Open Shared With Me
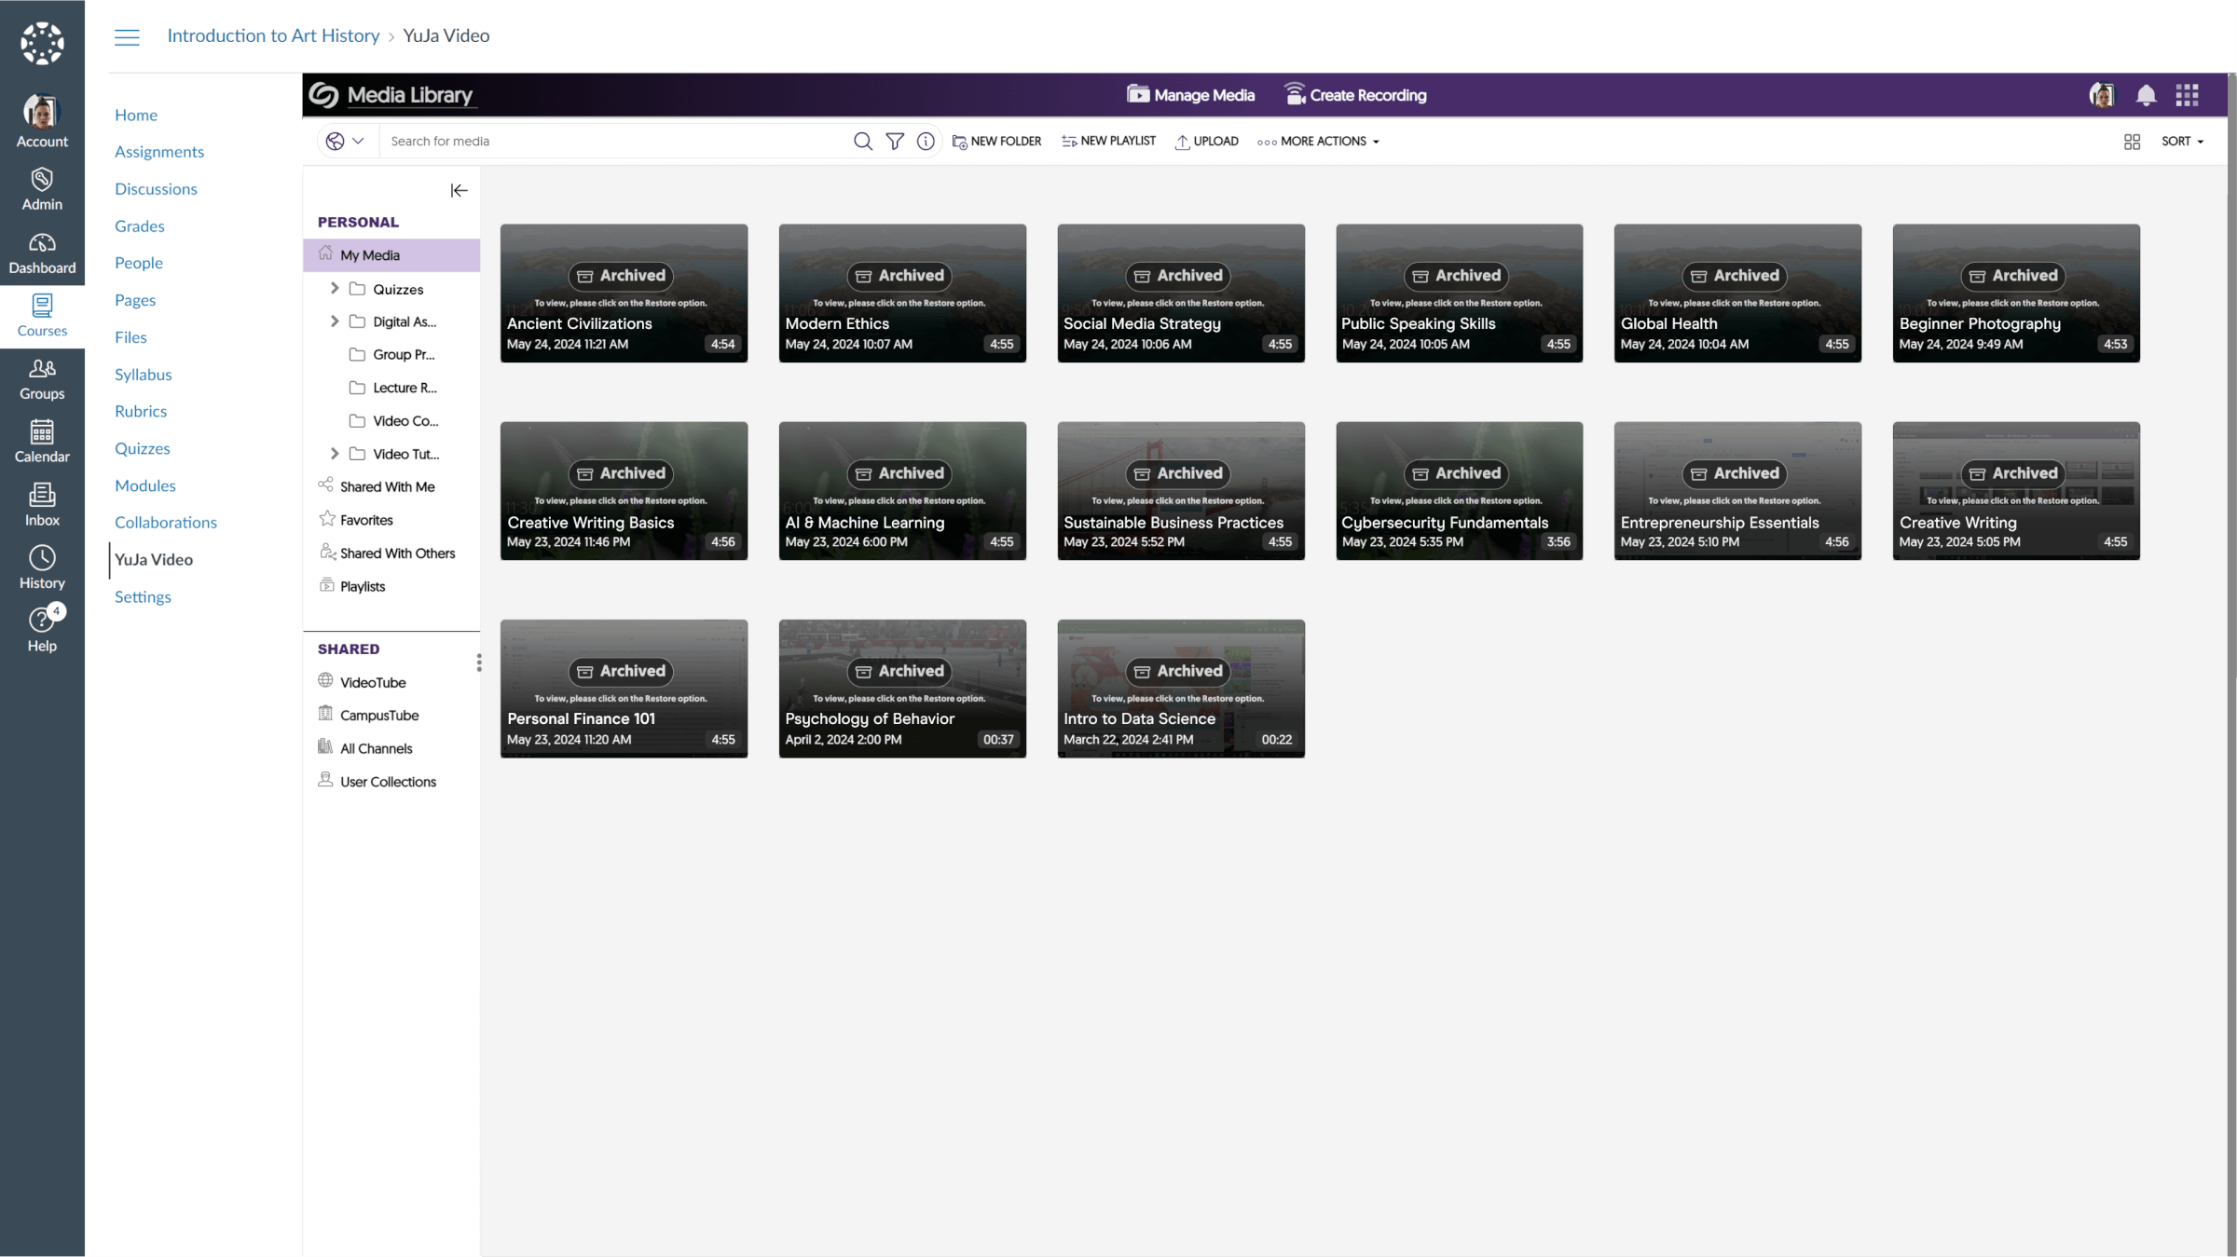The image size is (2237, 1257). coord(377,486)
